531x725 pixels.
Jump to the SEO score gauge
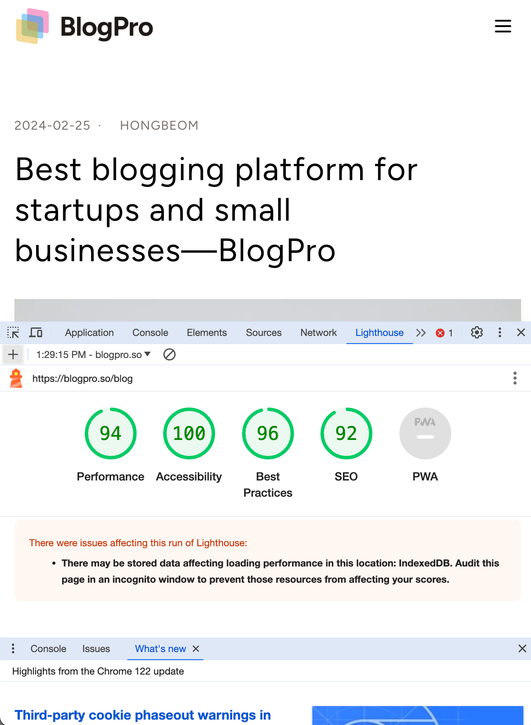pyautogui.click(x=346, y=434)
